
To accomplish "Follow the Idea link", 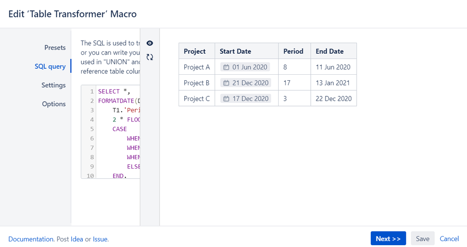I will pyautogui.click(x=77, y=239).
